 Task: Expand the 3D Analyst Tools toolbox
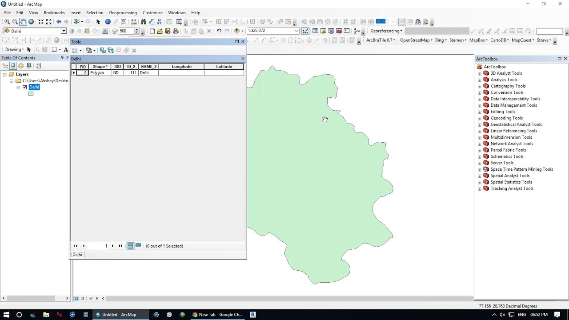coord(479,73)
